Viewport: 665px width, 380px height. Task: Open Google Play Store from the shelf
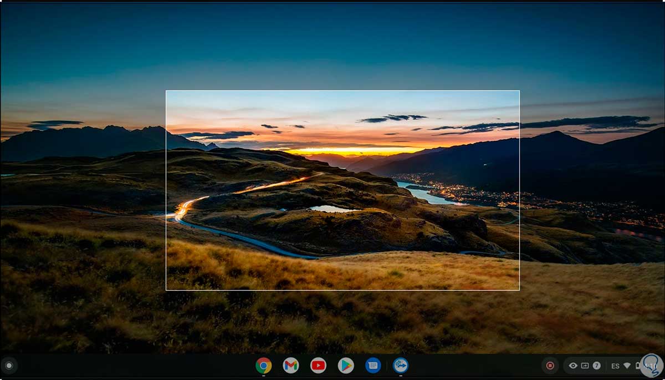click(x=346, y=365)
